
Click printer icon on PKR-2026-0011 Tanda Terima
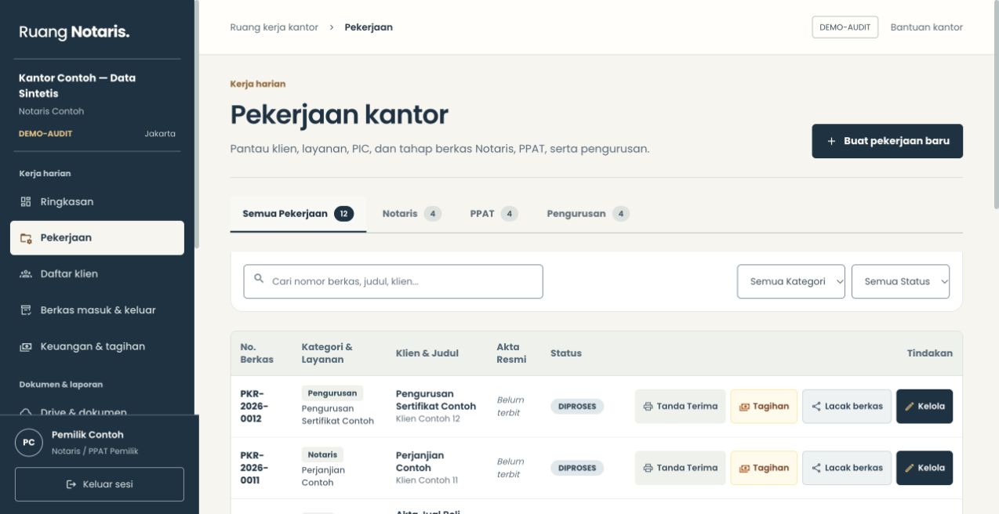pyautogui.click(x=648, y=468)
